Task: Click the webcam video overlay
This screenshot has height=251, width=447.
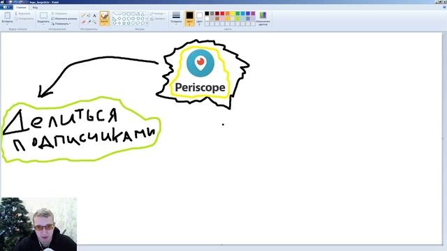Action: coord(38,225)
